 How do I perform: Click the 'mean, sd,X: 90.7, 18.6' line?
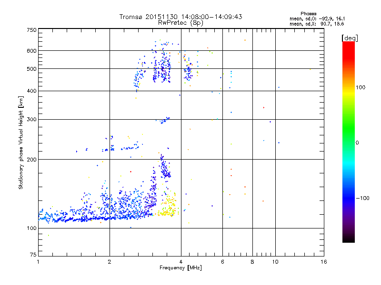click(x=317, y=24)
